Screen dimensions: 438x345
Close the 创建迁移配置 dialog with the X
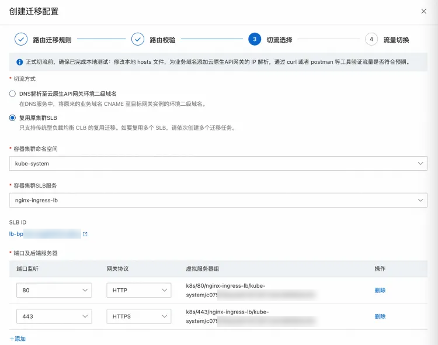[423, 11]
